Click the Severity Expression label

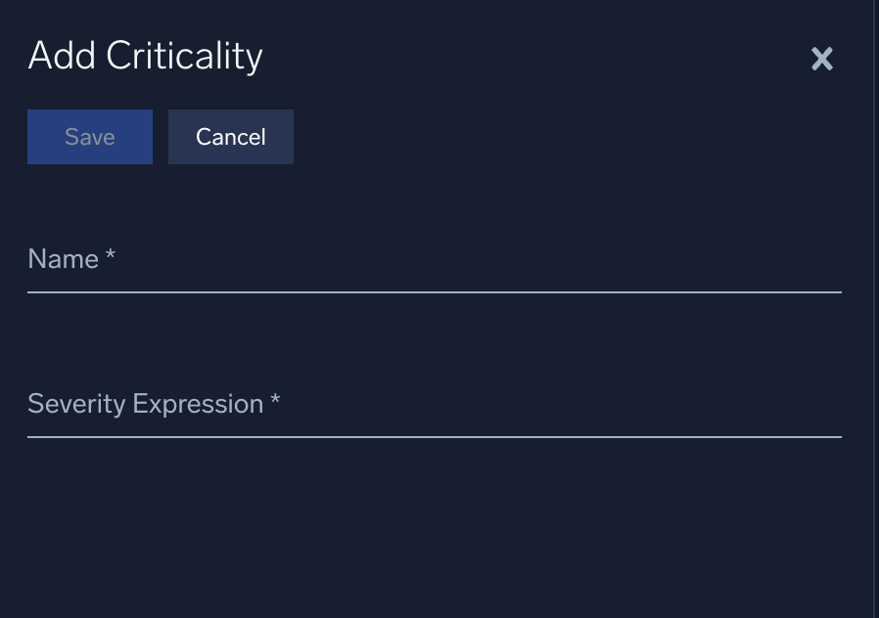point(144,403)
